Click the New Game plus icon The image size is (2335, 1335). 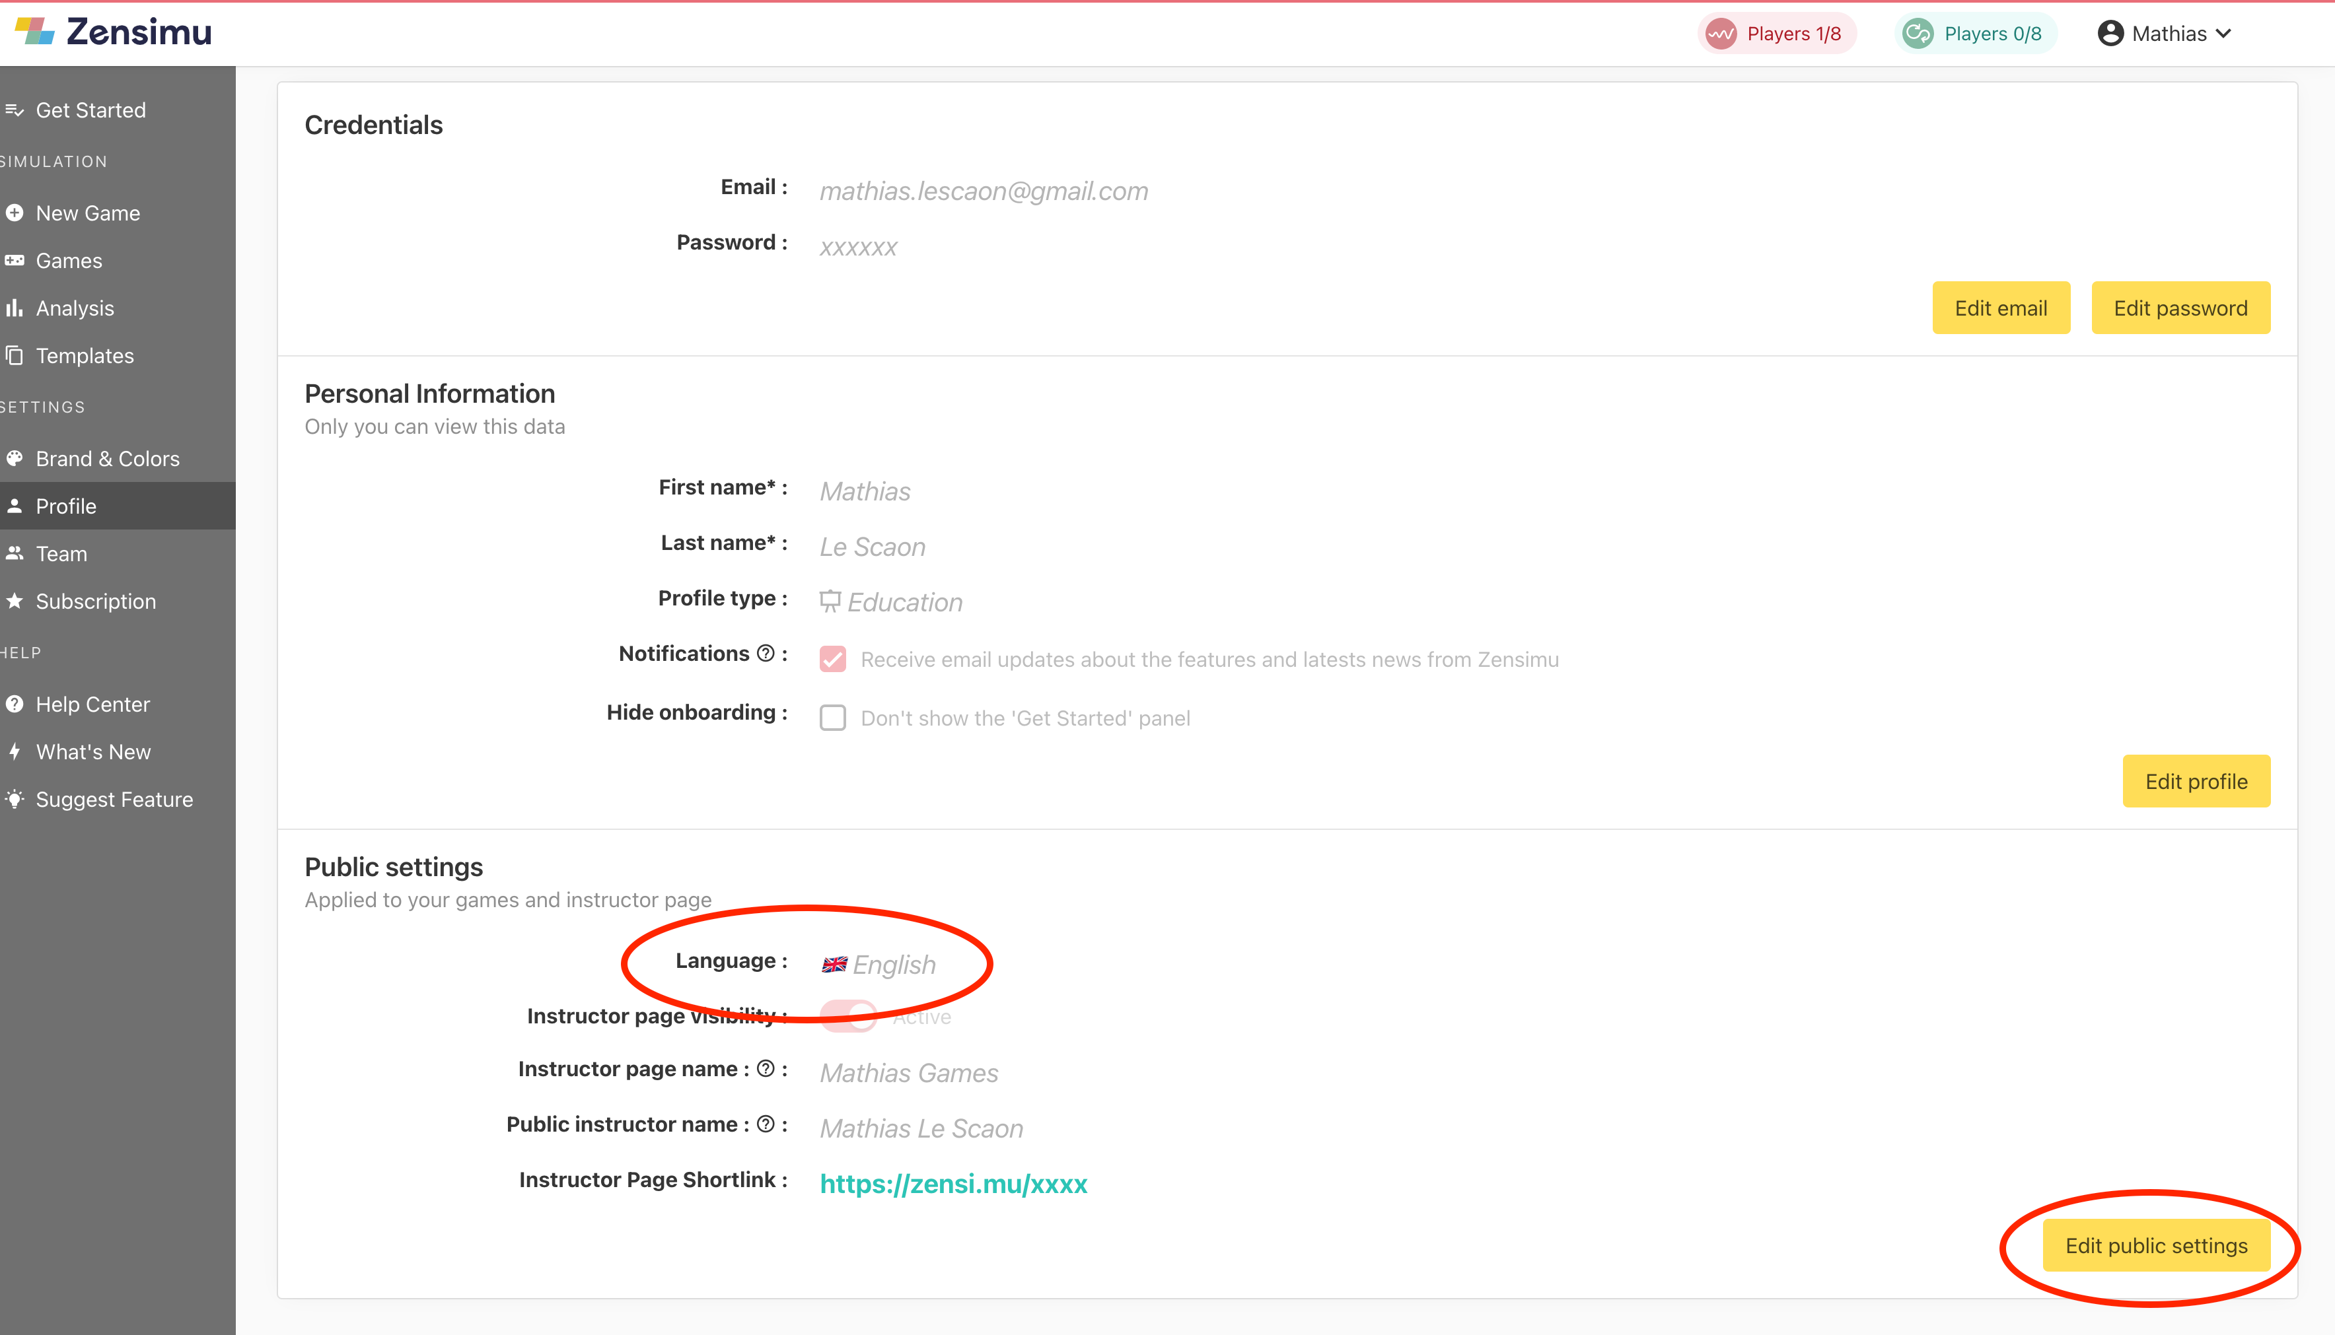tap(14, 213)
